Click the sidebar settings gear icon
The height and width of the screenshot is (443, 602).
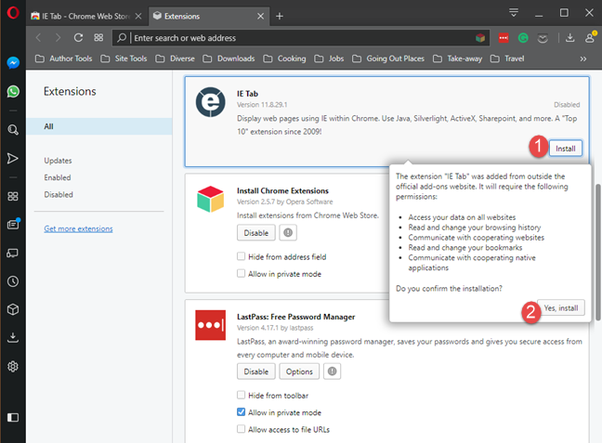[13, 366]
